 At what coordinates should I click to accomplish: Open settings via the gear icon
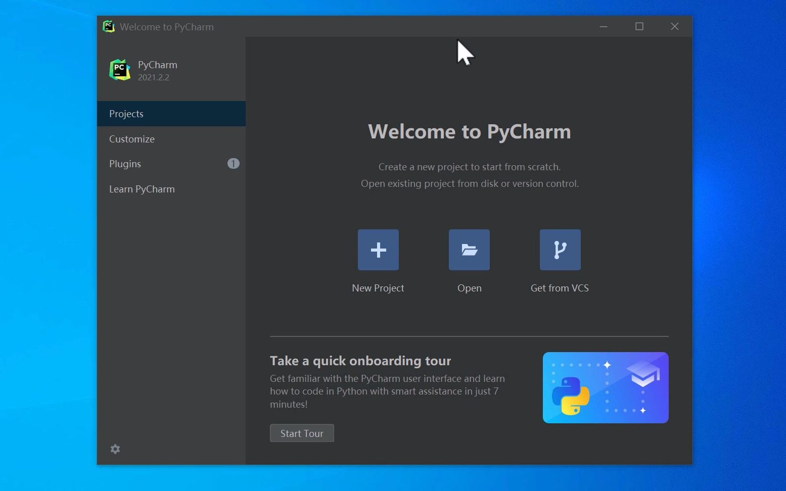115,449
